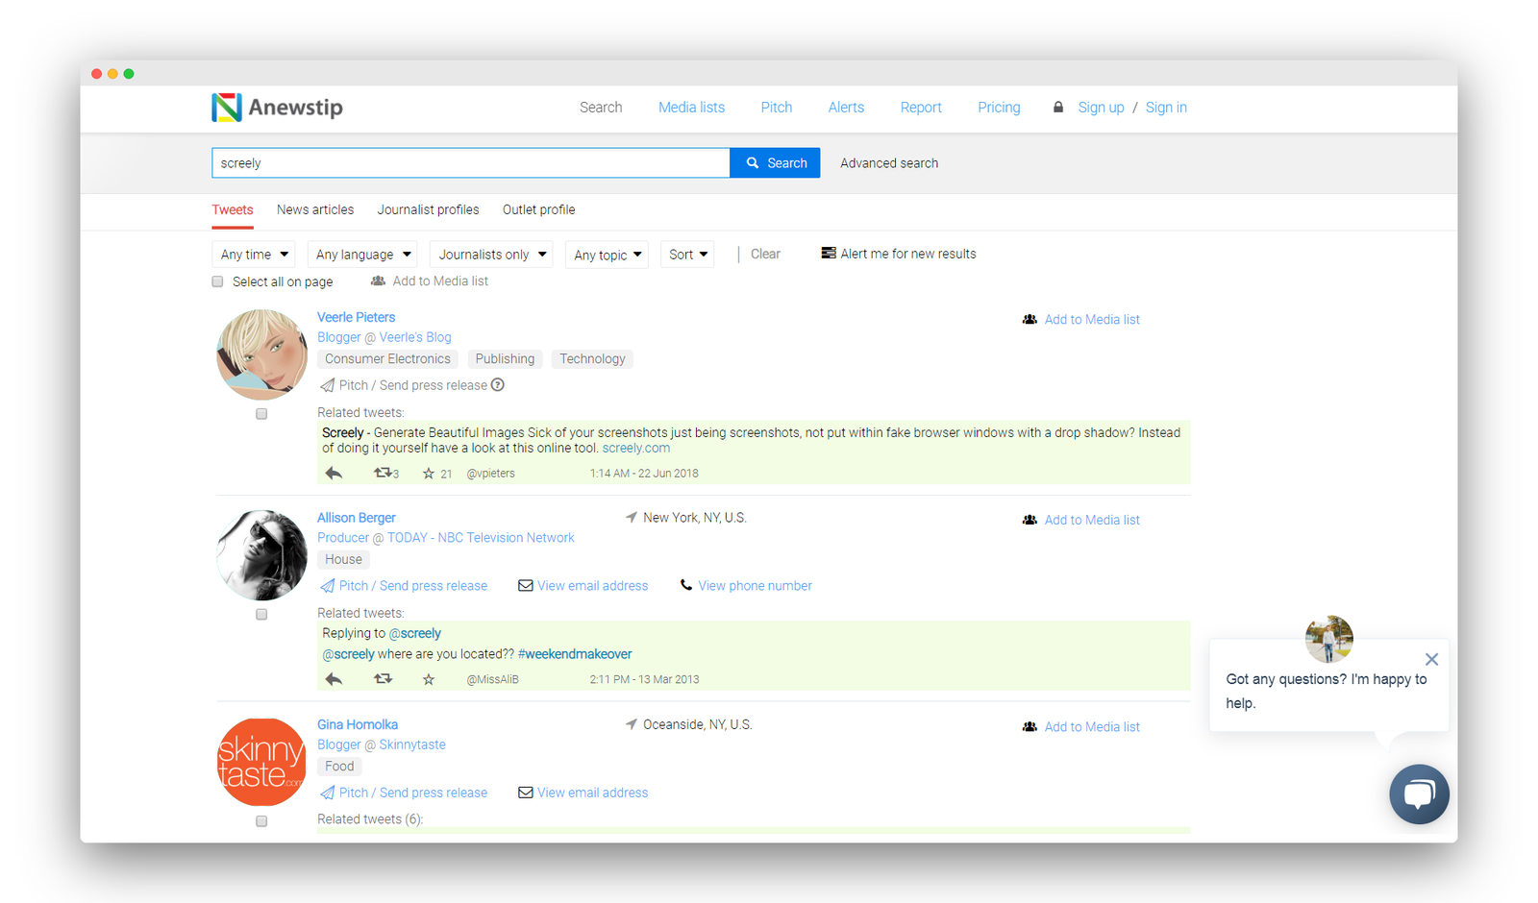The height and width of the screenshot is (903, 1538).
Task: Open the Pricing page
Action: [x=999, y=108]
